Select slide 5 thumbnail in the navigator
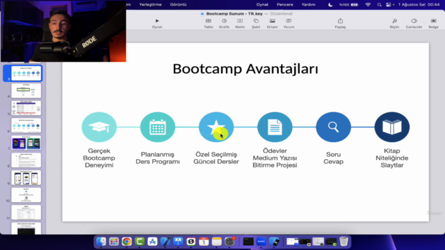 tap(26, 108)
